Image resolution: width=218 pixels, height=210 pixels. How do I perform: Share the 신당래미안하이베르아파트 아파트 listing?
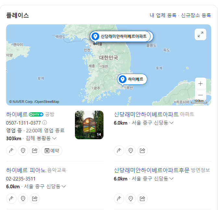pos(142,151)
